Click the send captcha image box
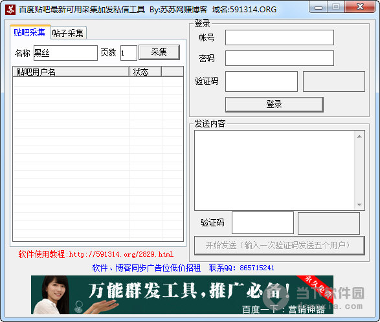Image resolution: width=380 pixels, height=322 pixels. tap(329, 223)
